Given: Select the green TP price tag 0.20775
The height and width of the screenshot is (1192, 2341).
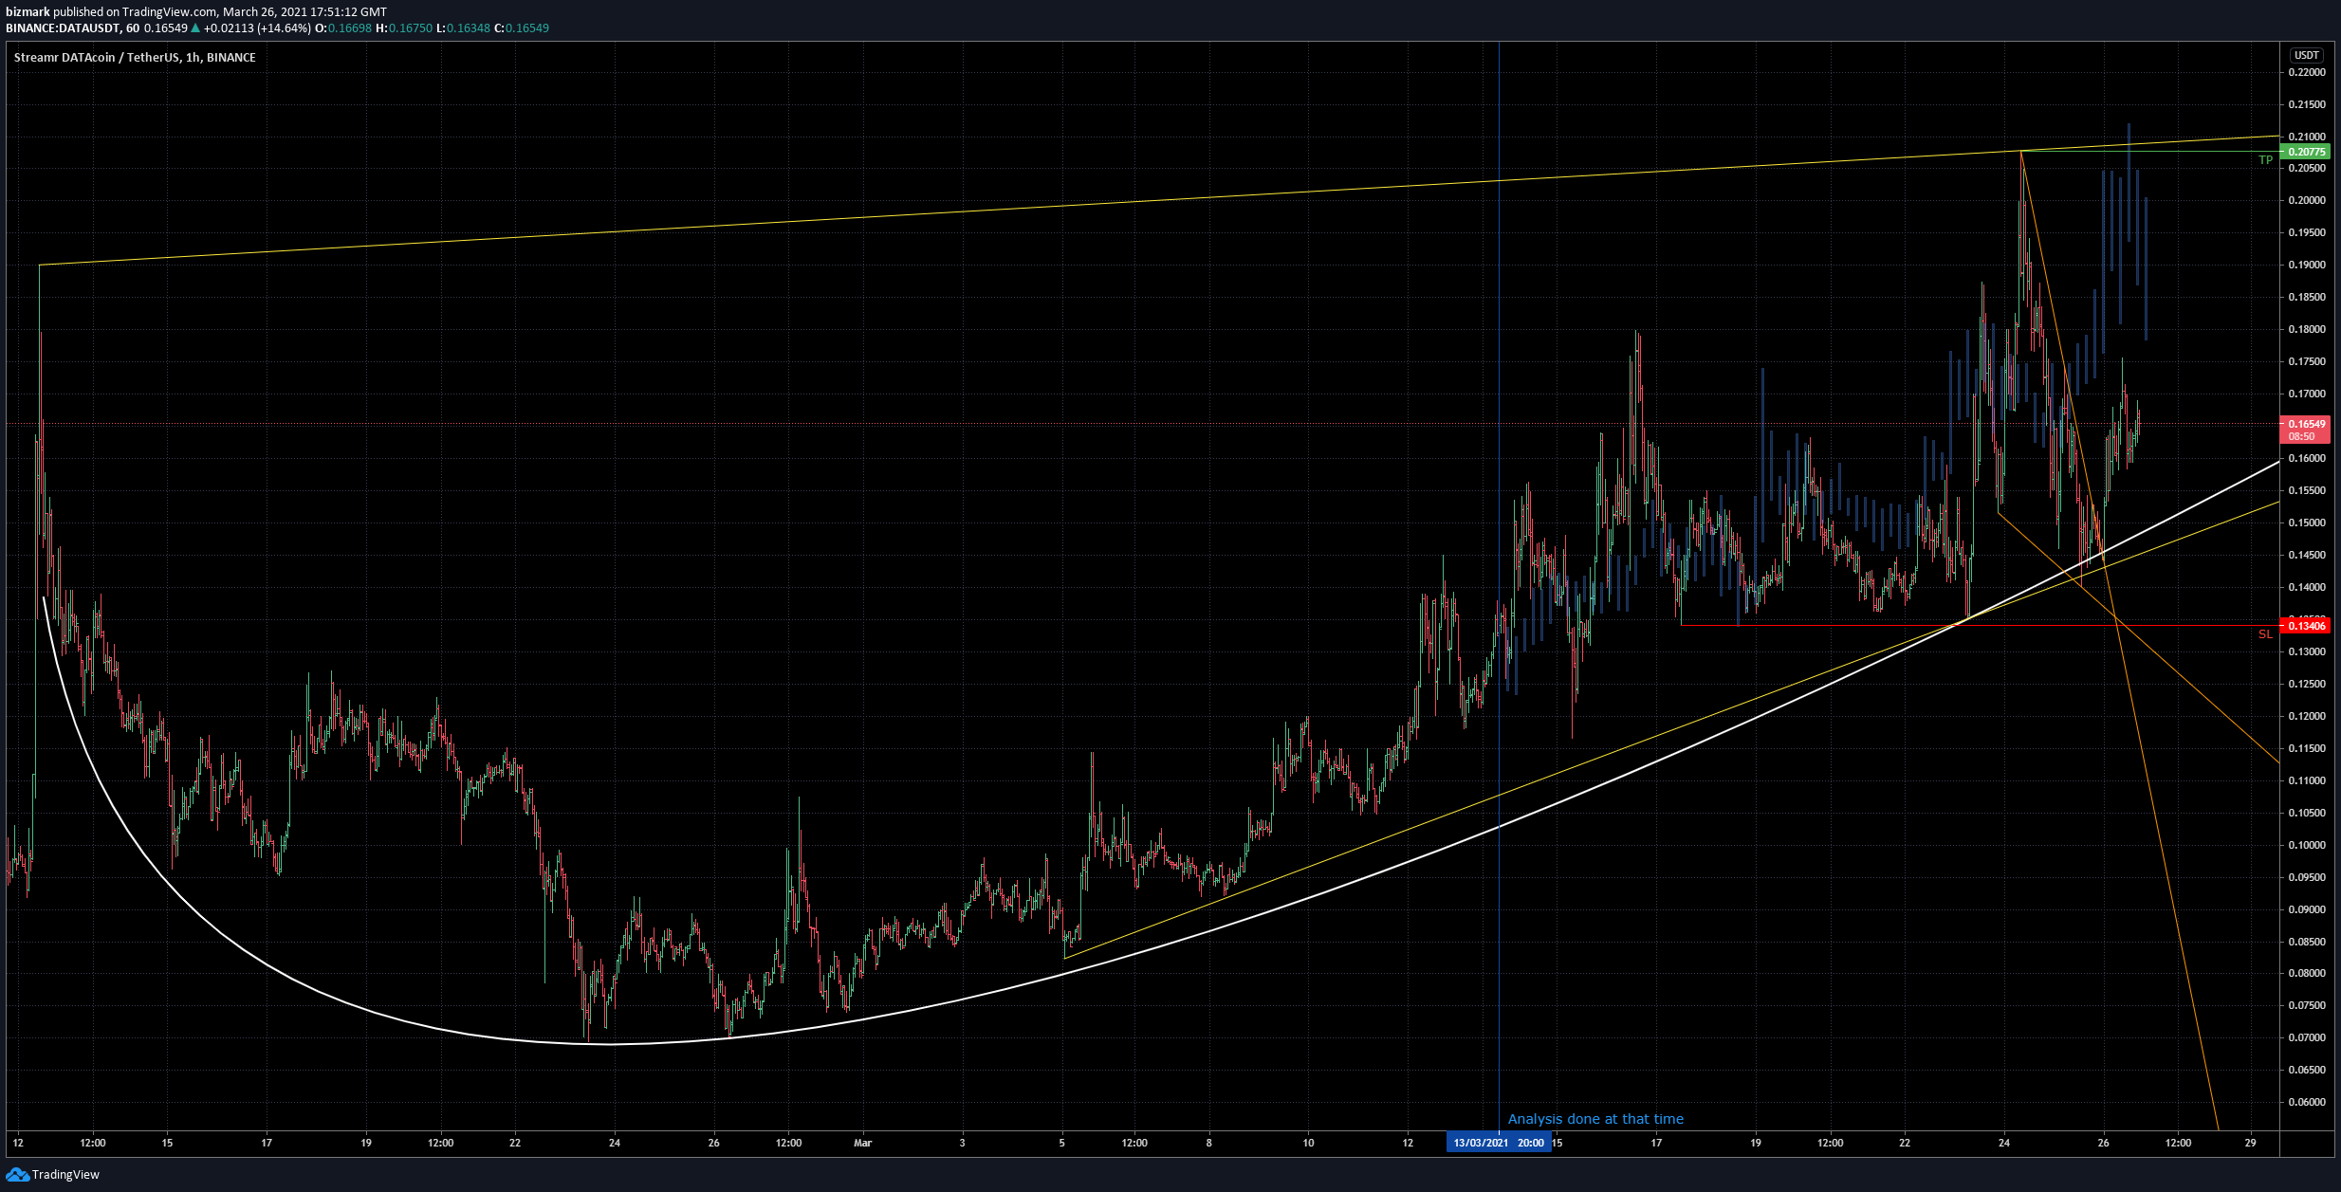Looking at the screenshot, I should 2305,152.
